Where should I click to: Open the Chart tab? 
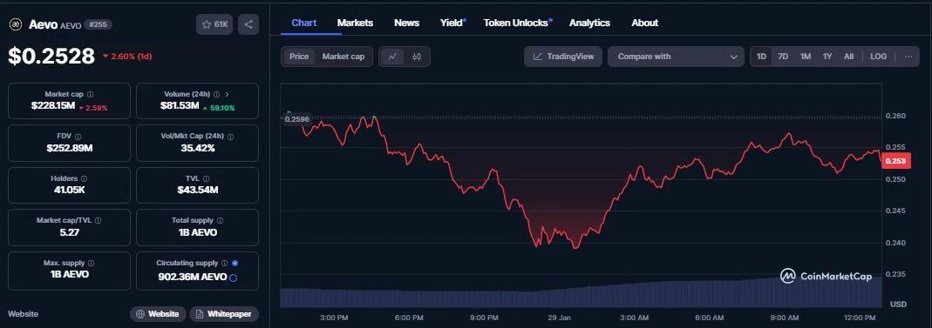[303, 23]
